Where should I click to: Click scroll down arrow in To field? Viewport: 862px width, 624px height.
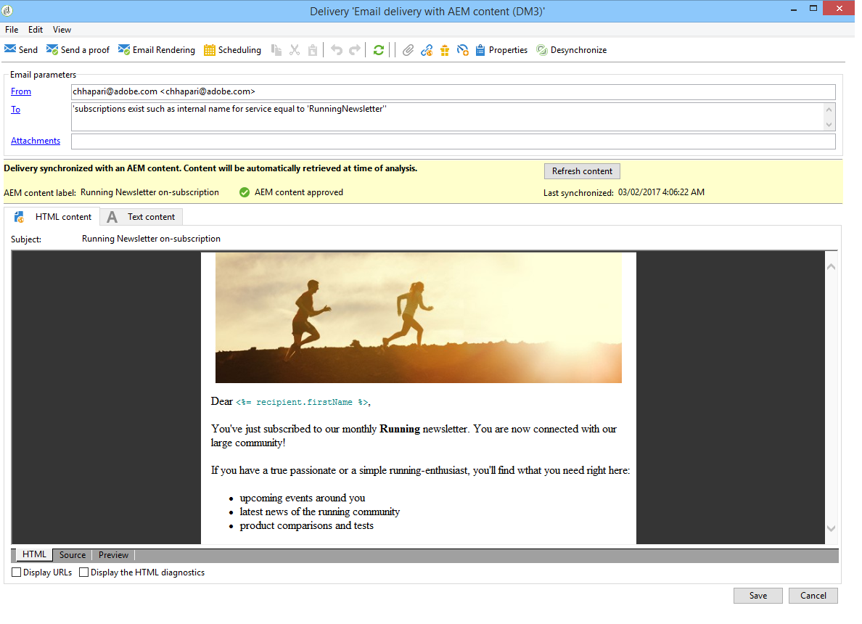[829, 124]
